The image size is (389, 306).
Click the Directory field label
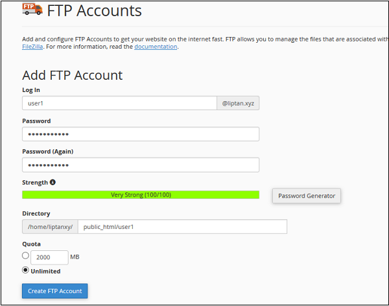click(36, 213)
